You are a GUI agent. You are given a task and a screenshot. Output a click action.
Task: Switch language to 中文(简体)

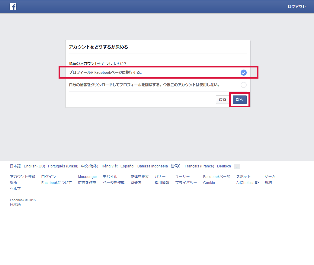point(89,166)
